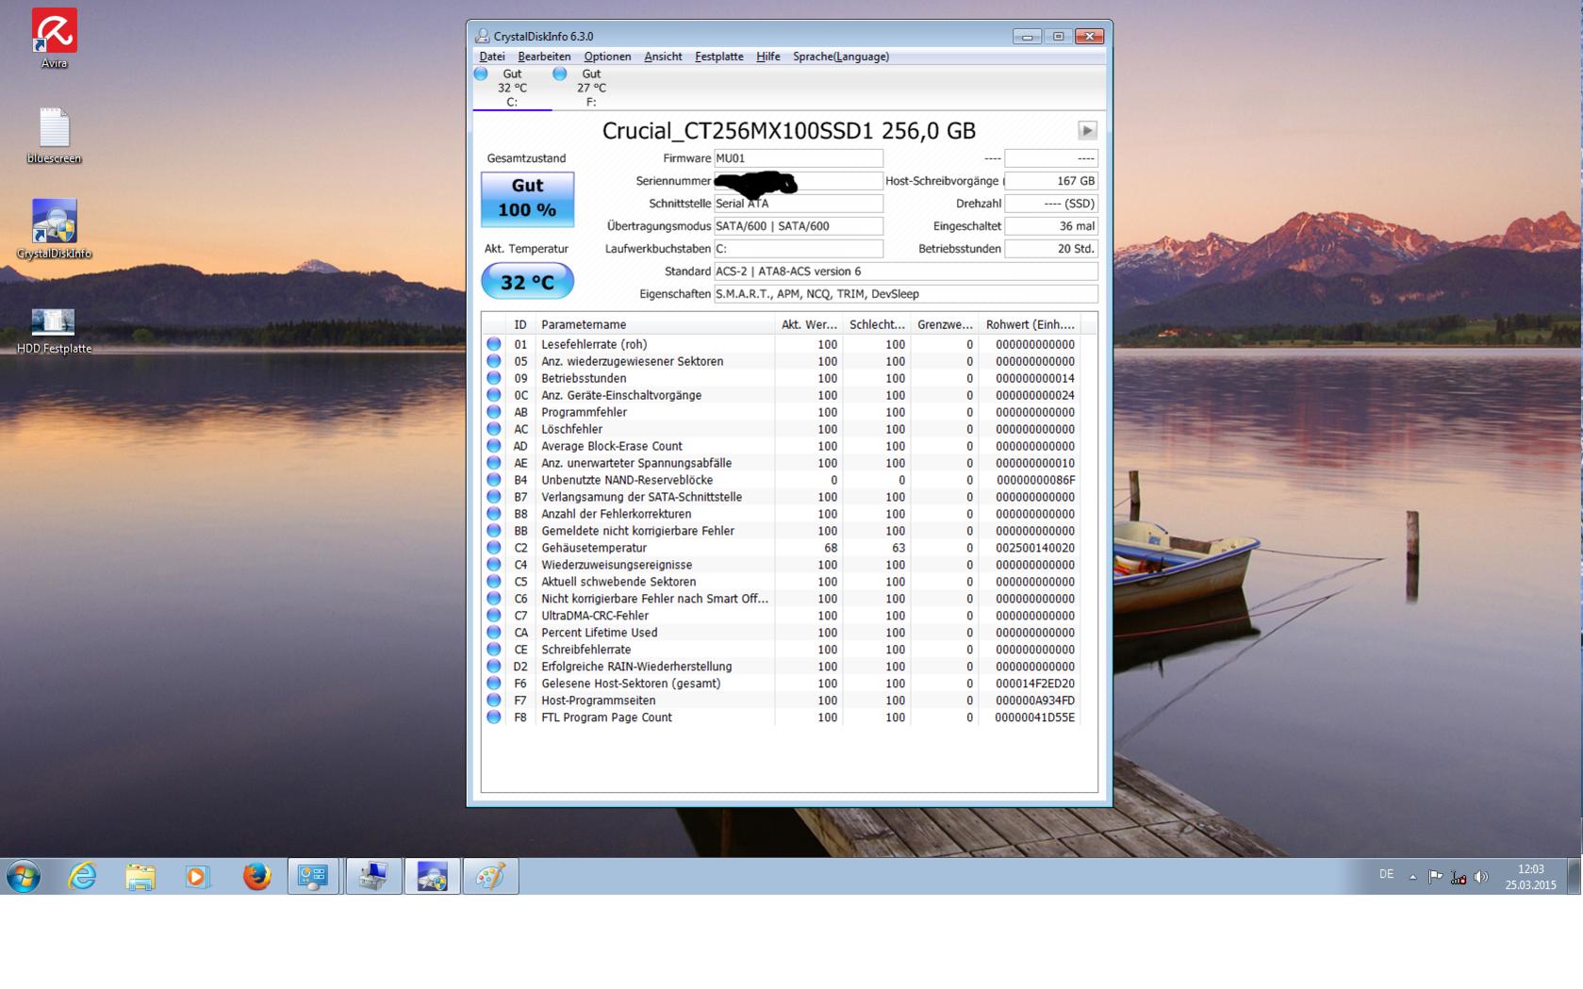Click the Host-Schreibvorgänge 167 GB field

coord(1051,181)
